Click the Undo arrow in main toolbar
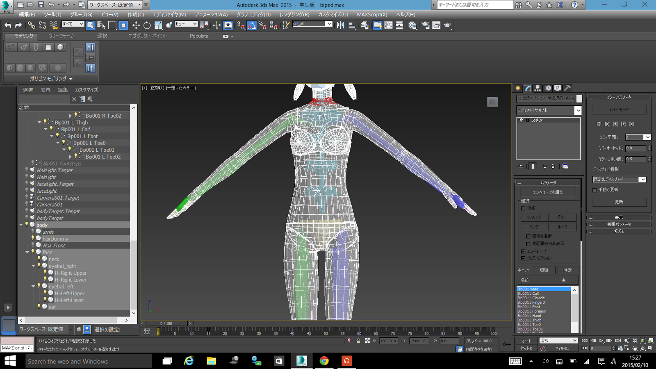Image resolution: width=656 pixels, height=369 pixels. (8, 25)
